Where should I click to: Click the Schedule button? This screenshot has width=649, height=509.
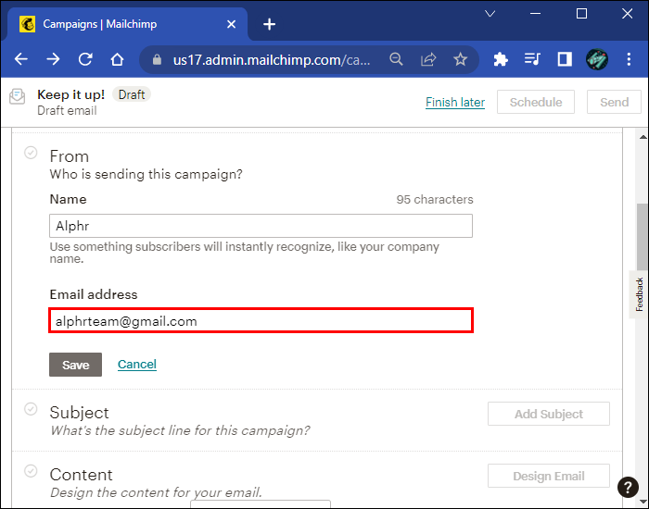(x=536, y=102)
